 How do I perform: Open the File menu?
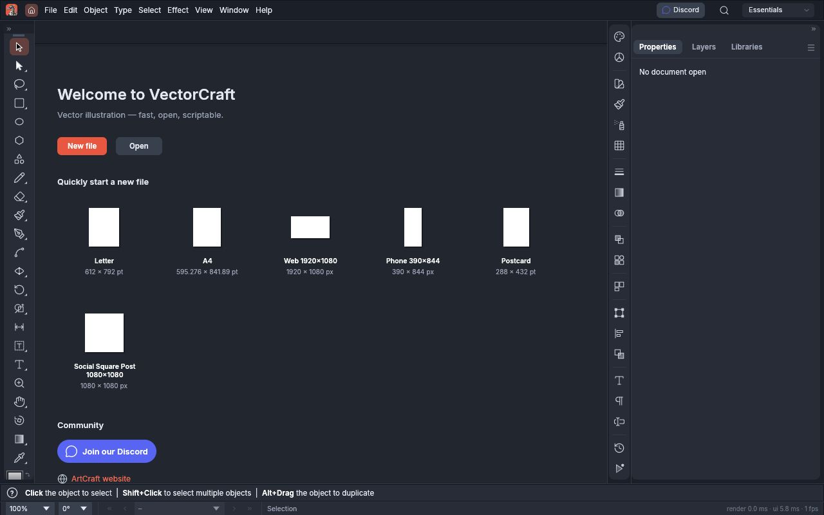point(50,10)
